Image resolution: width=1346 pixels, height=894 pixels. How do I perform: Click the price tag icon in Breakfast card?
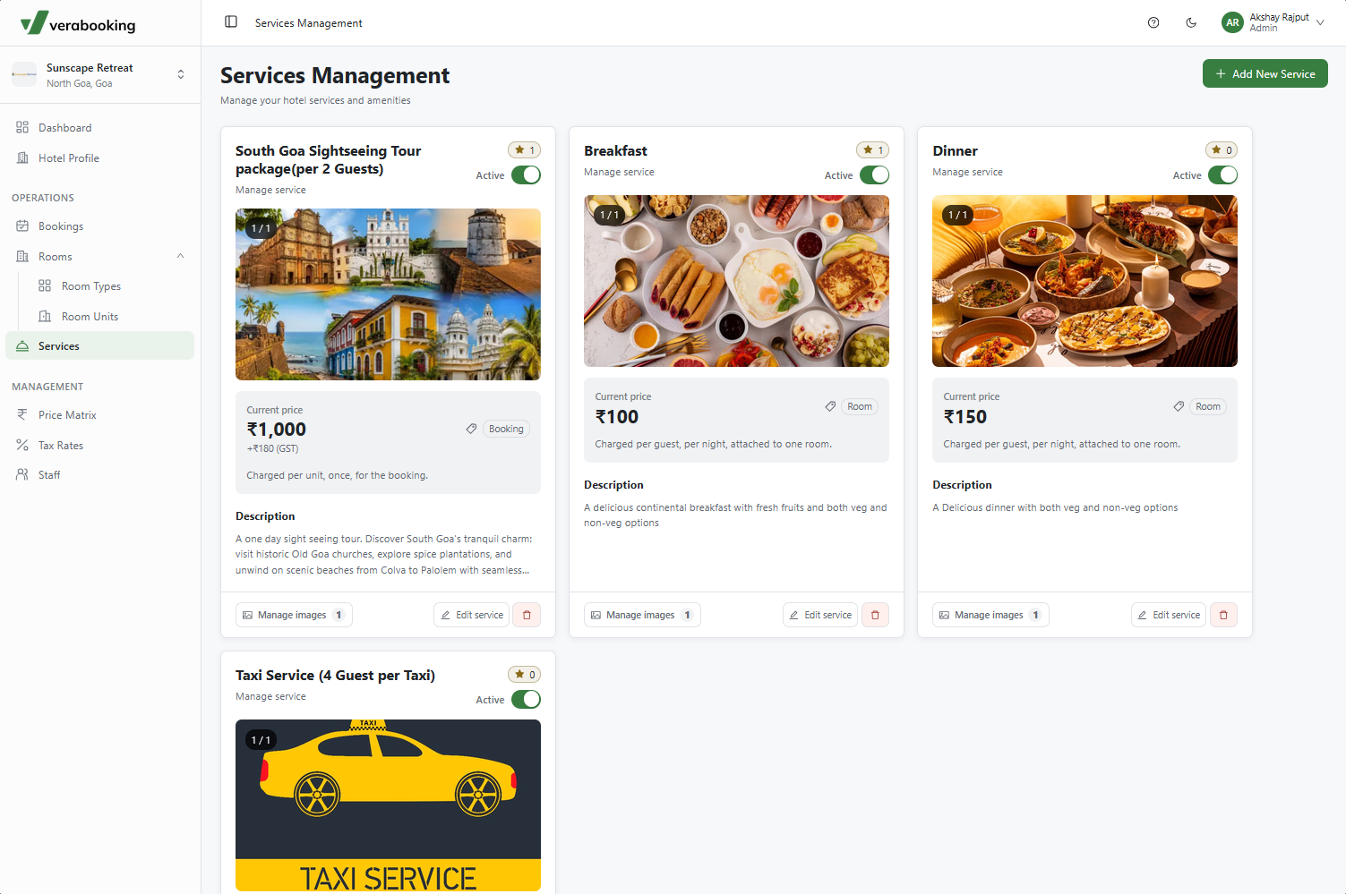pyautogui.click(x=830, y=406)
